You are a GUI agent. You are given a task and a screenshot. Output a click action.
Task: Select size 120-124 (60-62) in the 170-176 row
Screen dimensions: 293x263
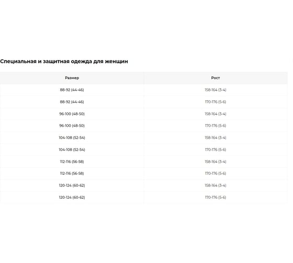(x=72, y=197)
